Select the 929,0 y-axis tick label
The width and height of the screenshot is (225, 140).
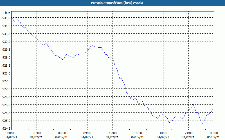6,57
